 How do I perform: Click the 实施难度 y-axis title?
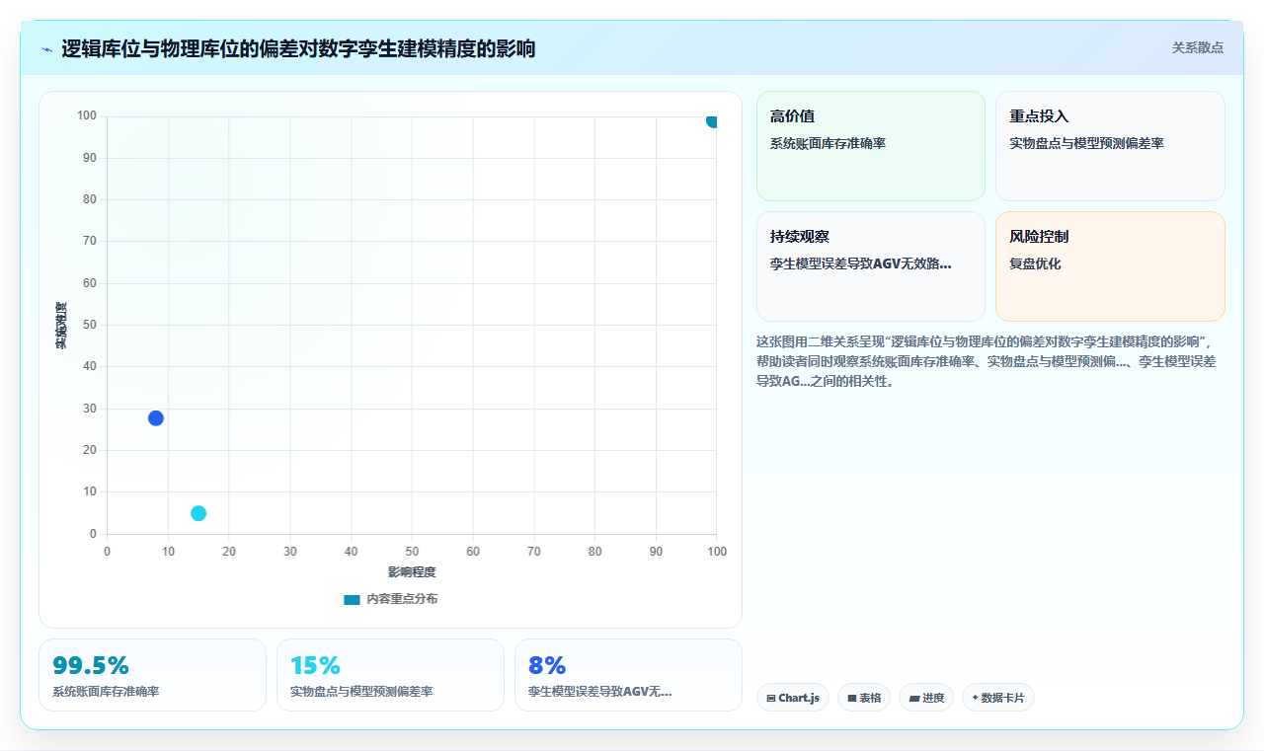[61, 326]
